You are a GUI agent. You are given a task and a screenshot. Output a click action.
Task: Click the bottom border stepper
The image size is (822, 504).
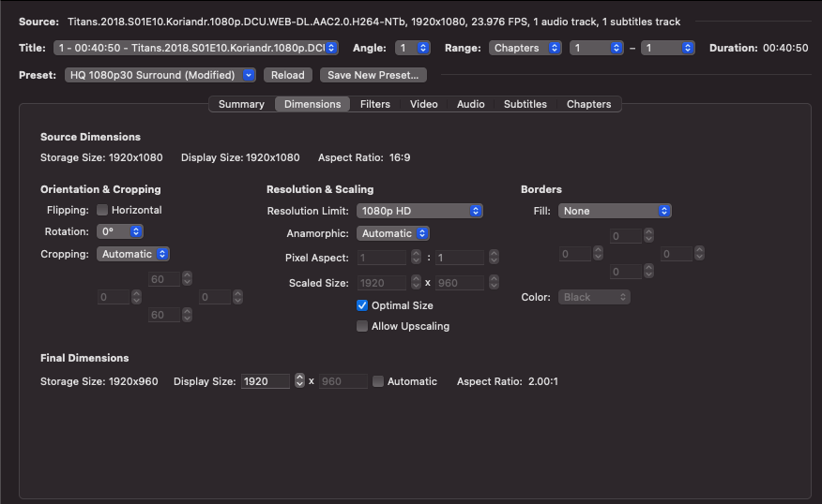[x=648, y=271]
